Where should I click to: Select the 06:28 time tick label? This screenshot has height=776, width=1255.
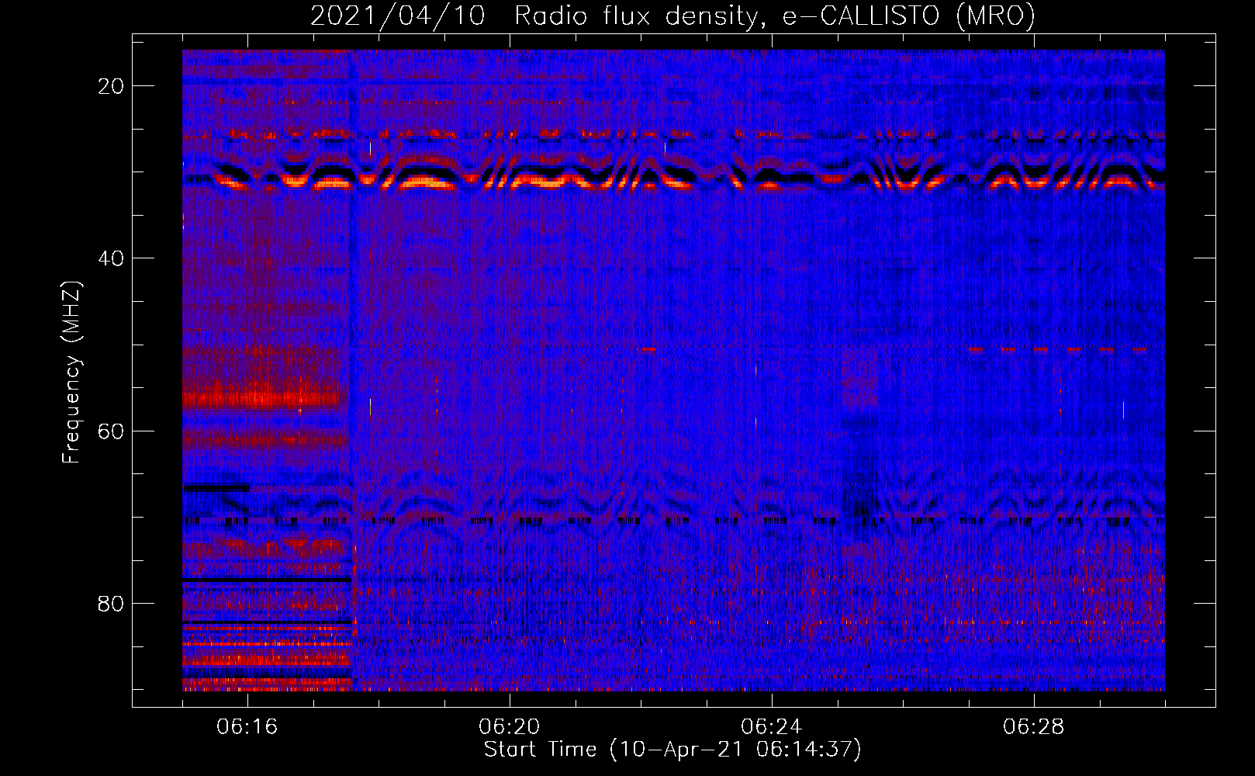(x=1034, y=727)
